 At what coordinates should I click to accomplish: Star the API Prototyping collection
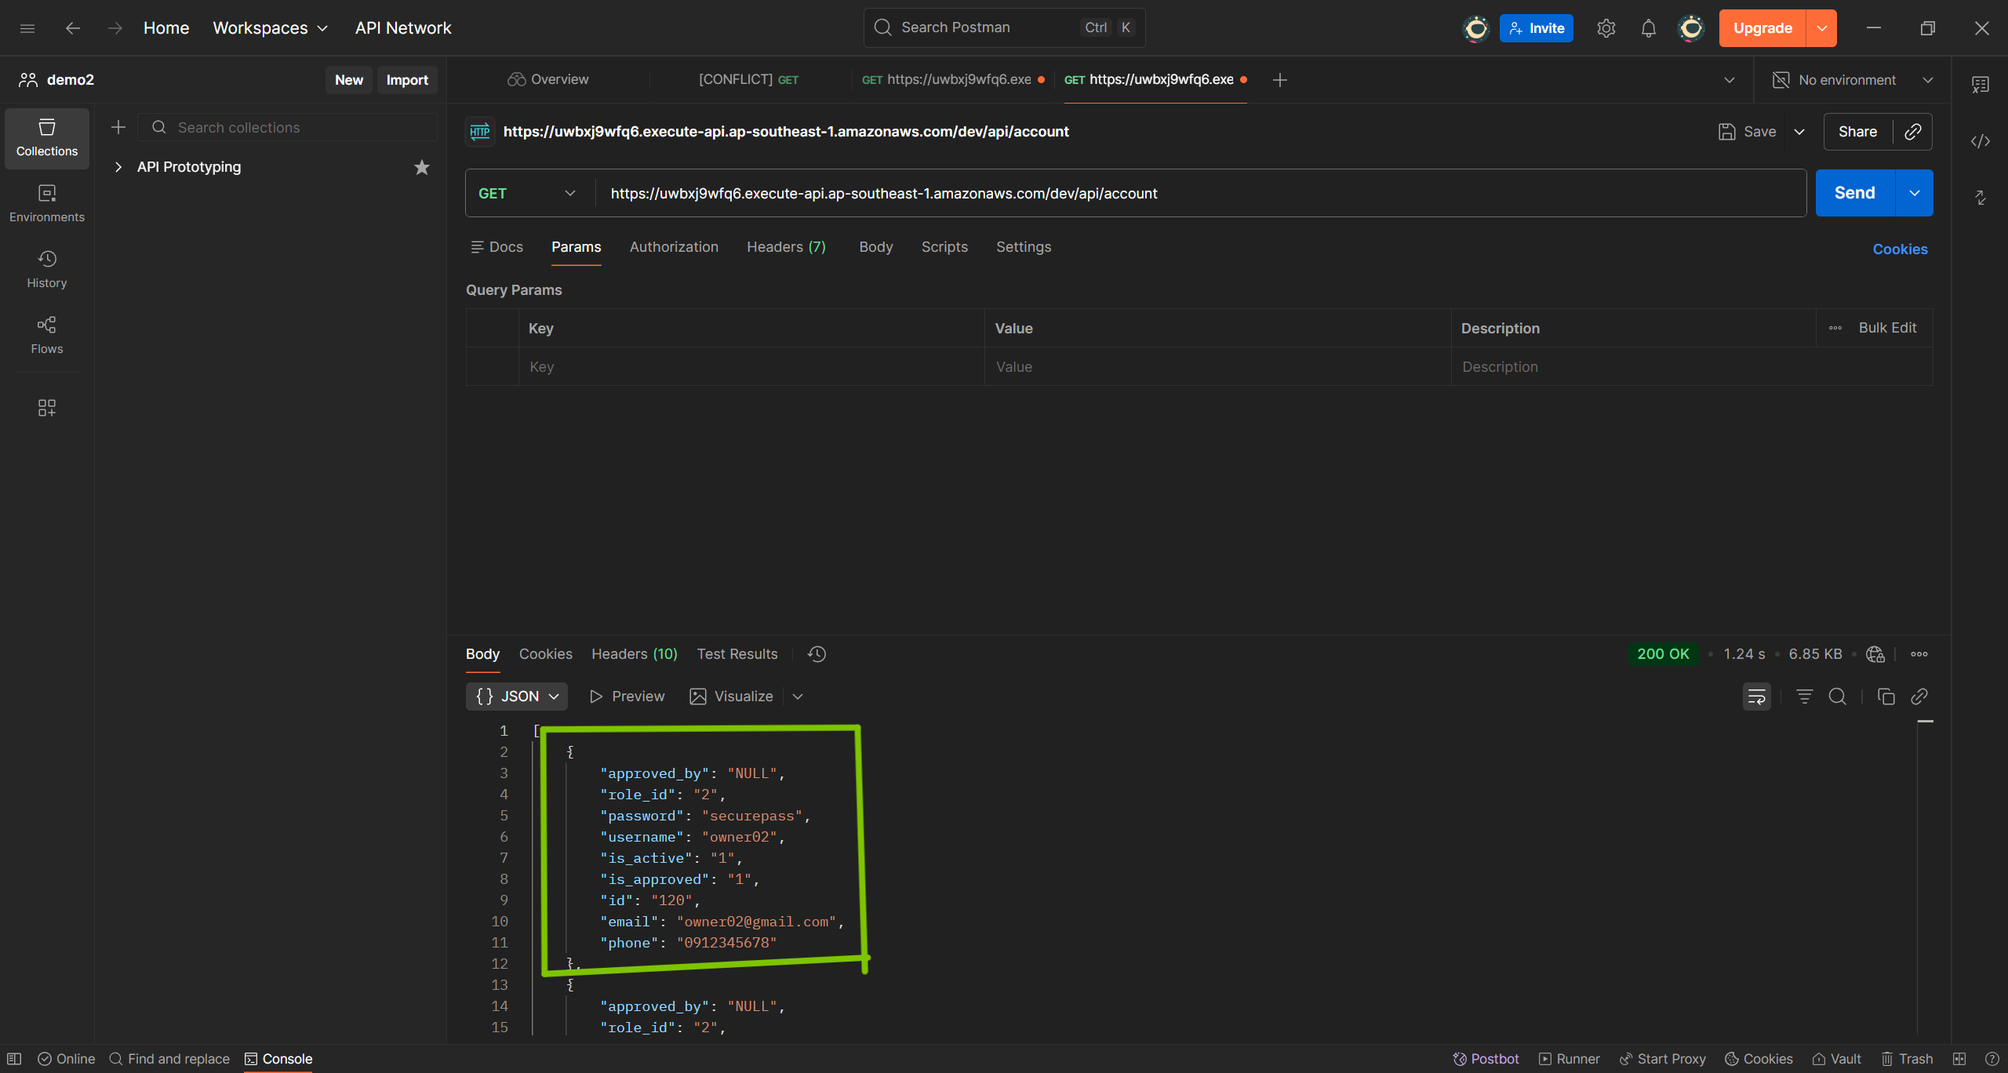[422, 167]
